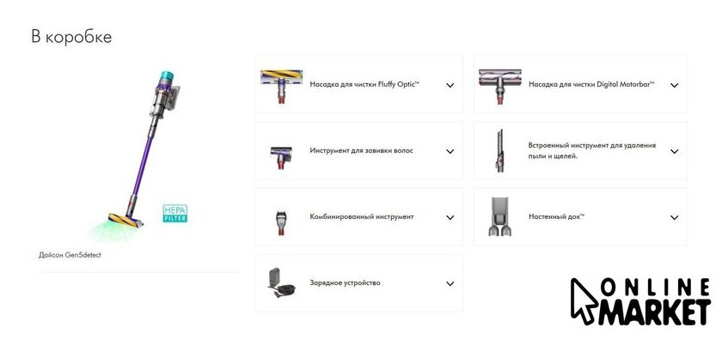Click the Зарядное устройство label text
The width and height of the screenshot is (722, 352).
point(345,283)
